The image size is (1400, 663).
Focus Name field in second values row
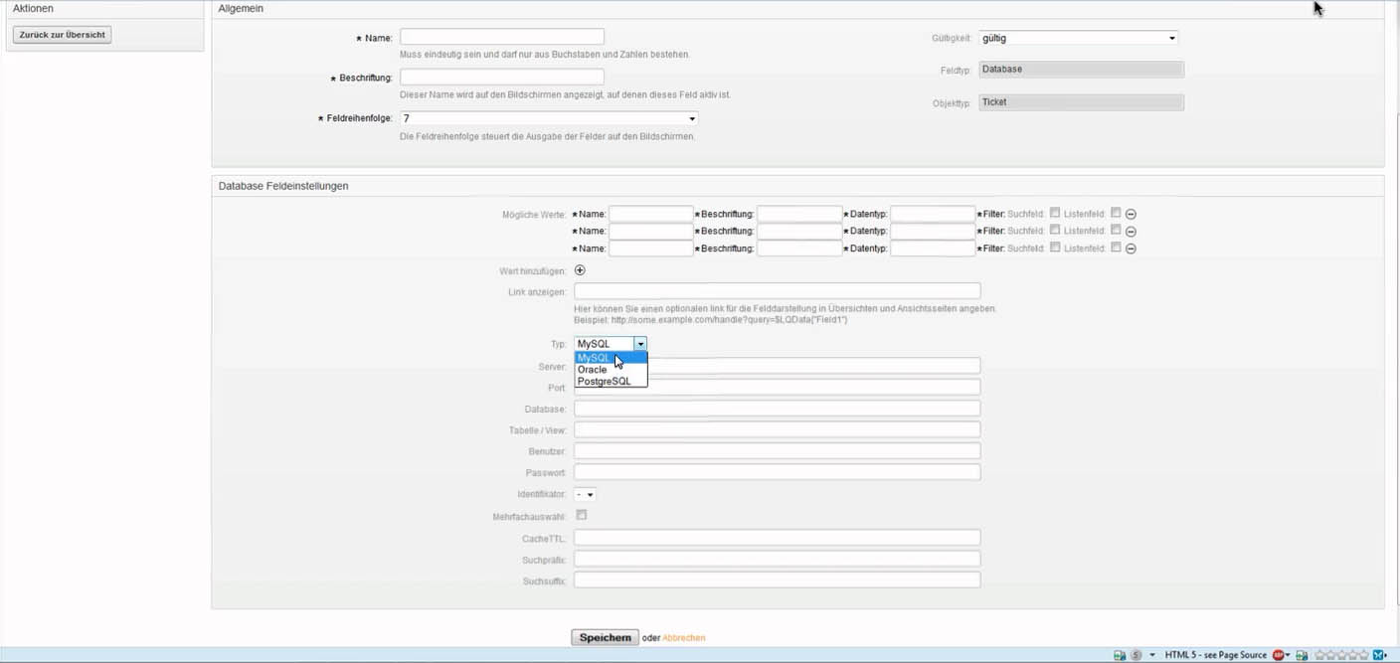tap(650, 231)
